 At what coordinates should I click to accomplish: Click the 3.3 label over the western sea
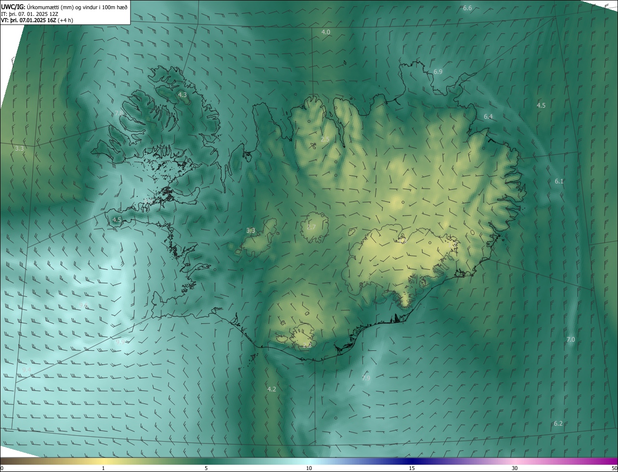[x=19, y=149]
